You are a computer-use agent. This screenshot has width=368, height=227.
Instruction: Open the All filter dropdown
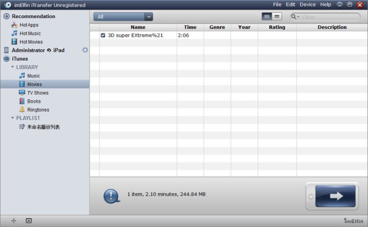(x=123, y=17)
